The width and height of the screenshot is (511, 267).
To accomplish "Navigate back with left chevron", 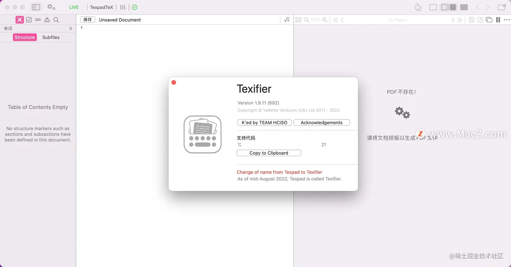I will pos(478,7).
